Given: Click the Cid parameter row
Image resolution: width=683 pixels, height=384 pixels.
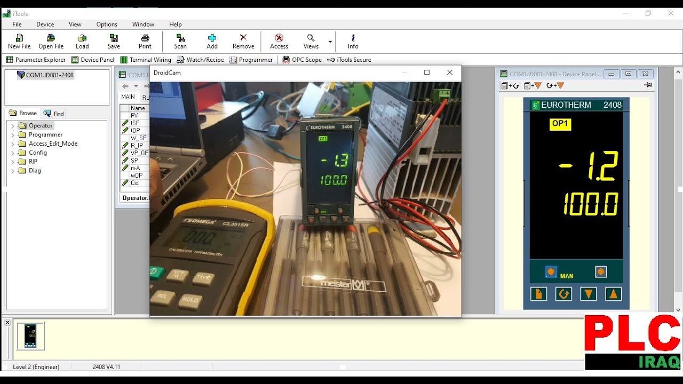Looking at the screenshot, I should point(134,183).
